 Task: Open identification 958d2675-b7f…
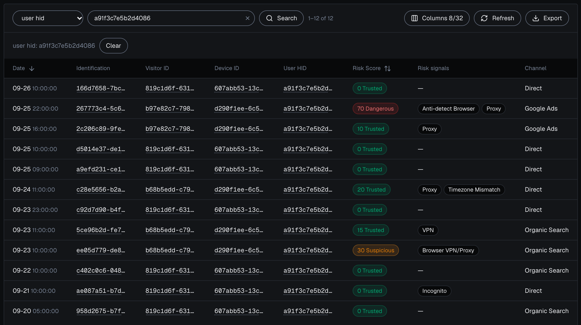[x=101, y=311]
